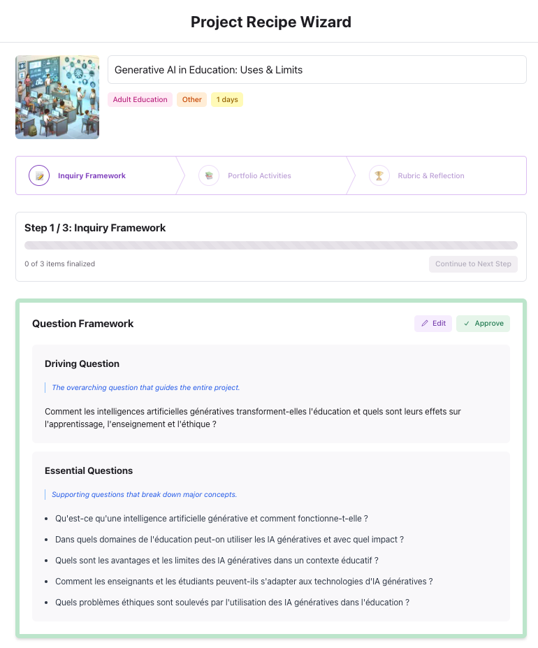Open the project classroom thumbnail image
Screen dimensions: 538x648
coord(57,97)
